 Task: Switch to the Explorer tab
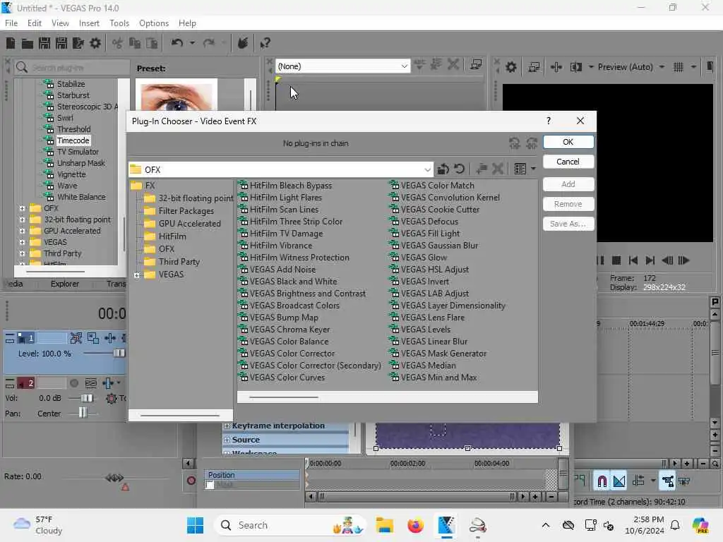64,284
